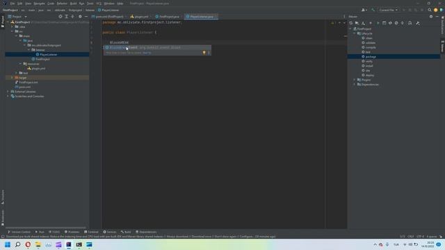Click the Reload All Maven Projects icon
This screenshot has width=445, height=250.
click(x=350, y=23)
